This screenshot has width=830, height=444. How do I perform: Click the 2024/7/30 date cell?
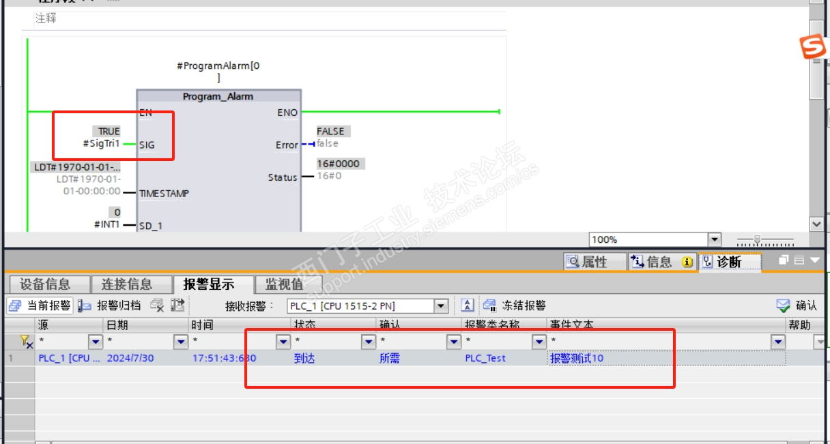(x=130, y=358)
